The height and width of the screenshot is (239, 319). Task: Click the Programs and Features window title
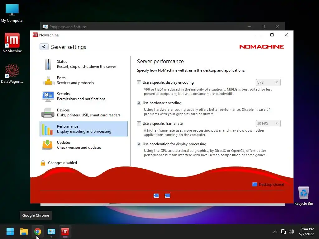tap(68, 27)
